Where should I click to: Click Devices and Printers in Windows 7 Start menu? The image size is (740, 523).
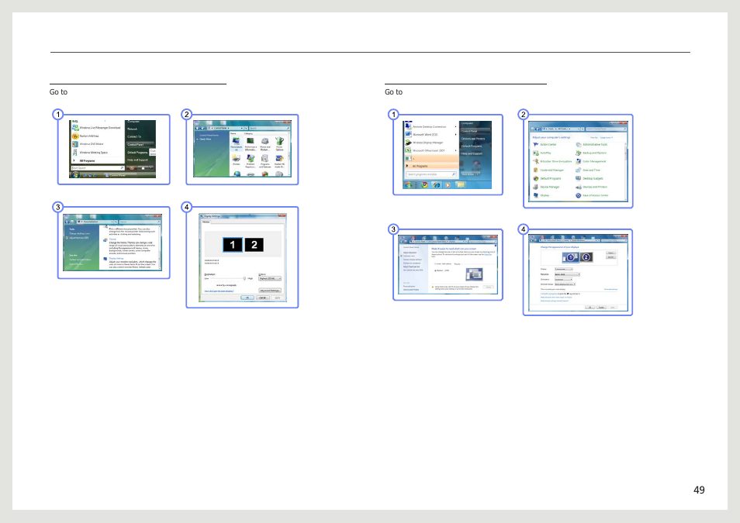click(x=473, y=139)
